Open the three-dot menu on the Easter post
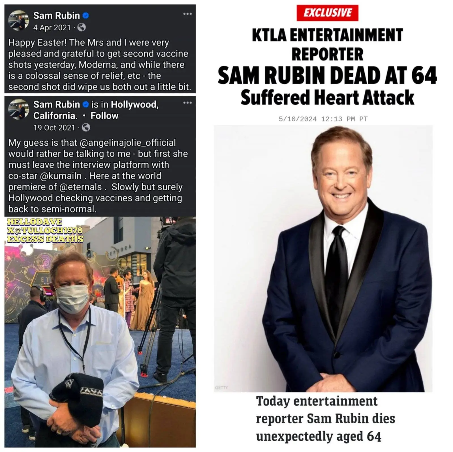Screen dimensions: 453x452 187,14
